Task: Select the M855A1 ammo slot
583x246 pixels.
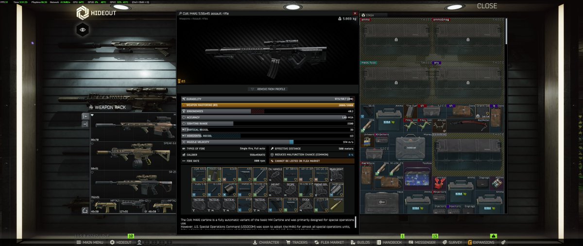Action: click(x=336, y=205)
